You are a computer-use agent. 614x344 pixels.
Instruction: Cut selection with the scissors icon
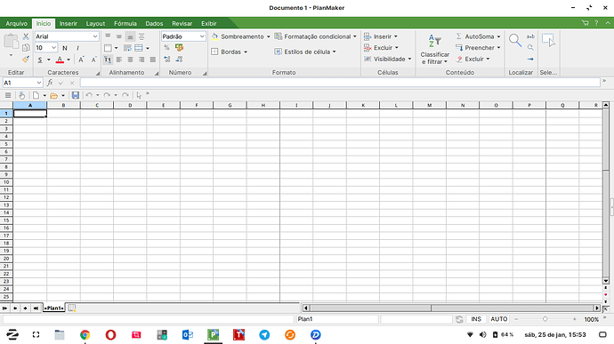click(x=26, y=36)
